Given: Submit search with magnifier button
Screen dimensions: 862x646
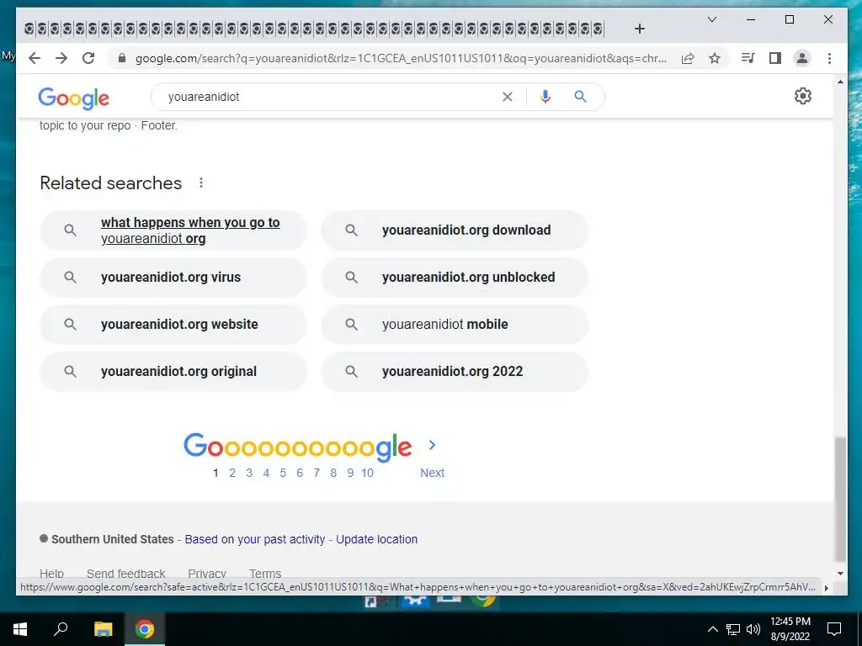Looking at the screenshot, I should (x=581, y=97).
